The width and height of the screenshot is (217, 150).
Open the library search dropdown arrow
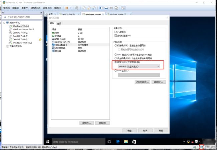(x=41, y=17)
